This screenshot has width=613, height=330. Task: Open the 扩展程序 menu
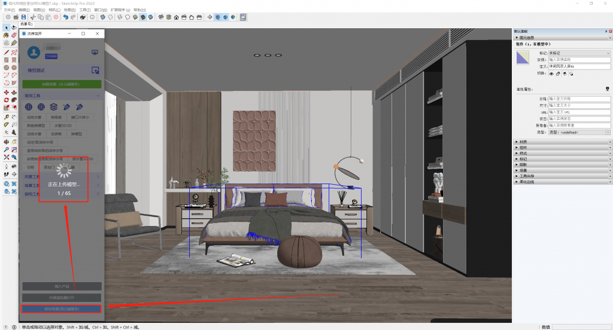pos(120,10)
